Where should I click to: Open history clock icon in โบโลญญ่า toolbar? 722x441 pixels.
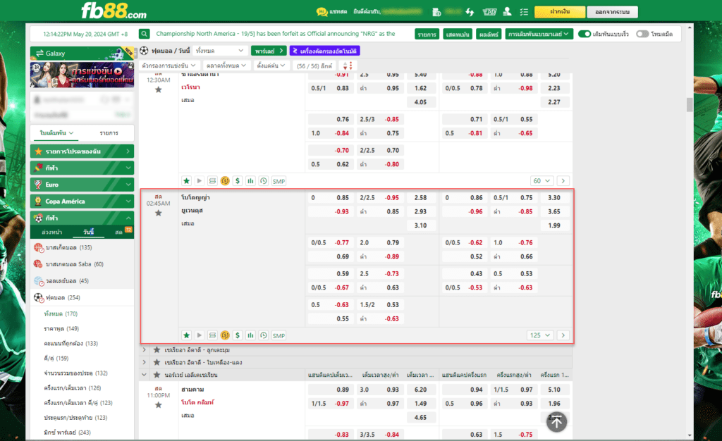264,335
